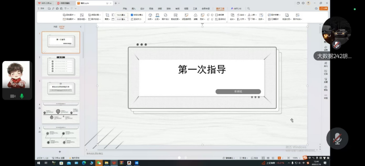365x166 pixels.
Task: Expand quick access toolbar customize arrow
Action: (x=76, y=8)
